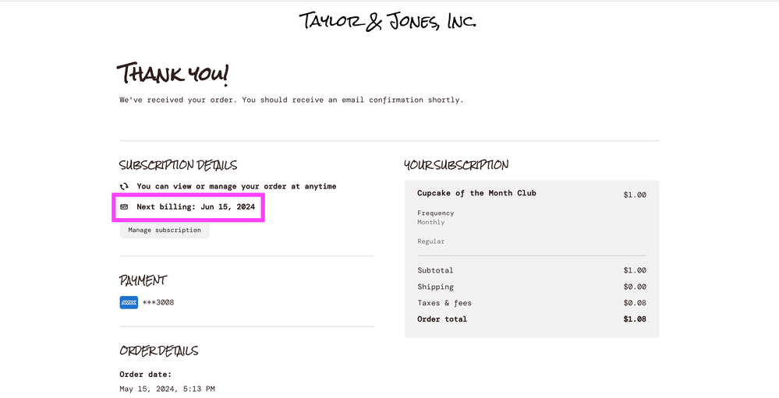Select the Monthly frequency text
The image size is (779, 398).
(x=430, y=222)
